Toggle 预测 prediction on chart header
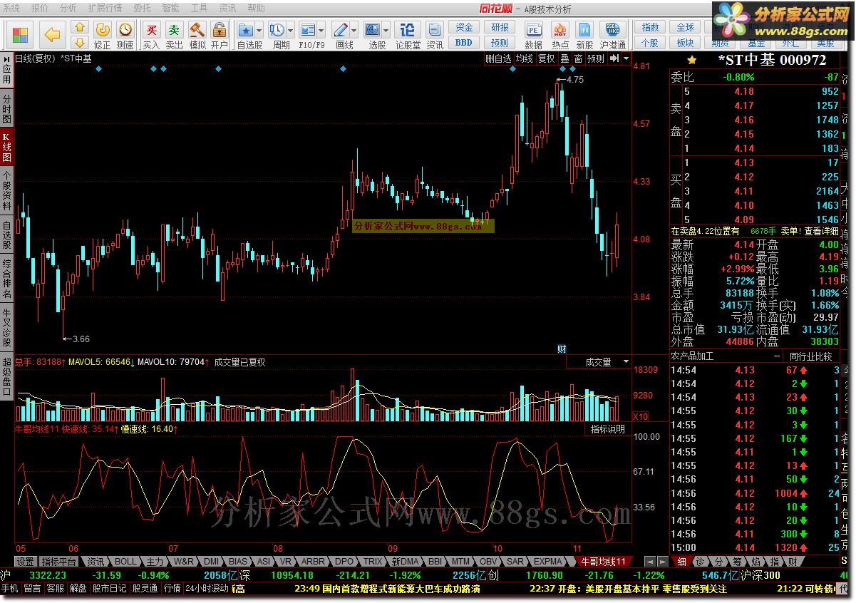Screen dimensions: 856x603 [595, 58]
